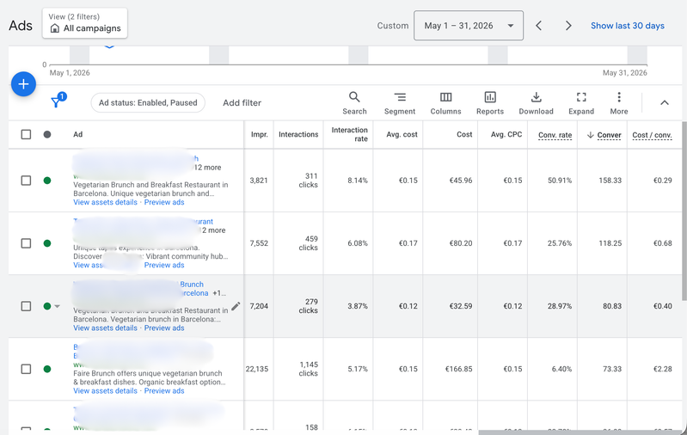Open Preview ads for the €45.96 ad
Viewport: 687px width, 435px height.
click(x=164, y=202)
